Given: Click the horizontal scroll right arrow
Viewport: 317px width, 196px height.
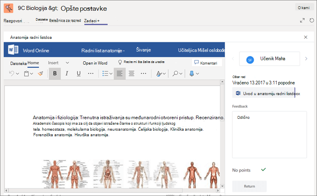Looking at the screenshot, I should pos(218,190).
